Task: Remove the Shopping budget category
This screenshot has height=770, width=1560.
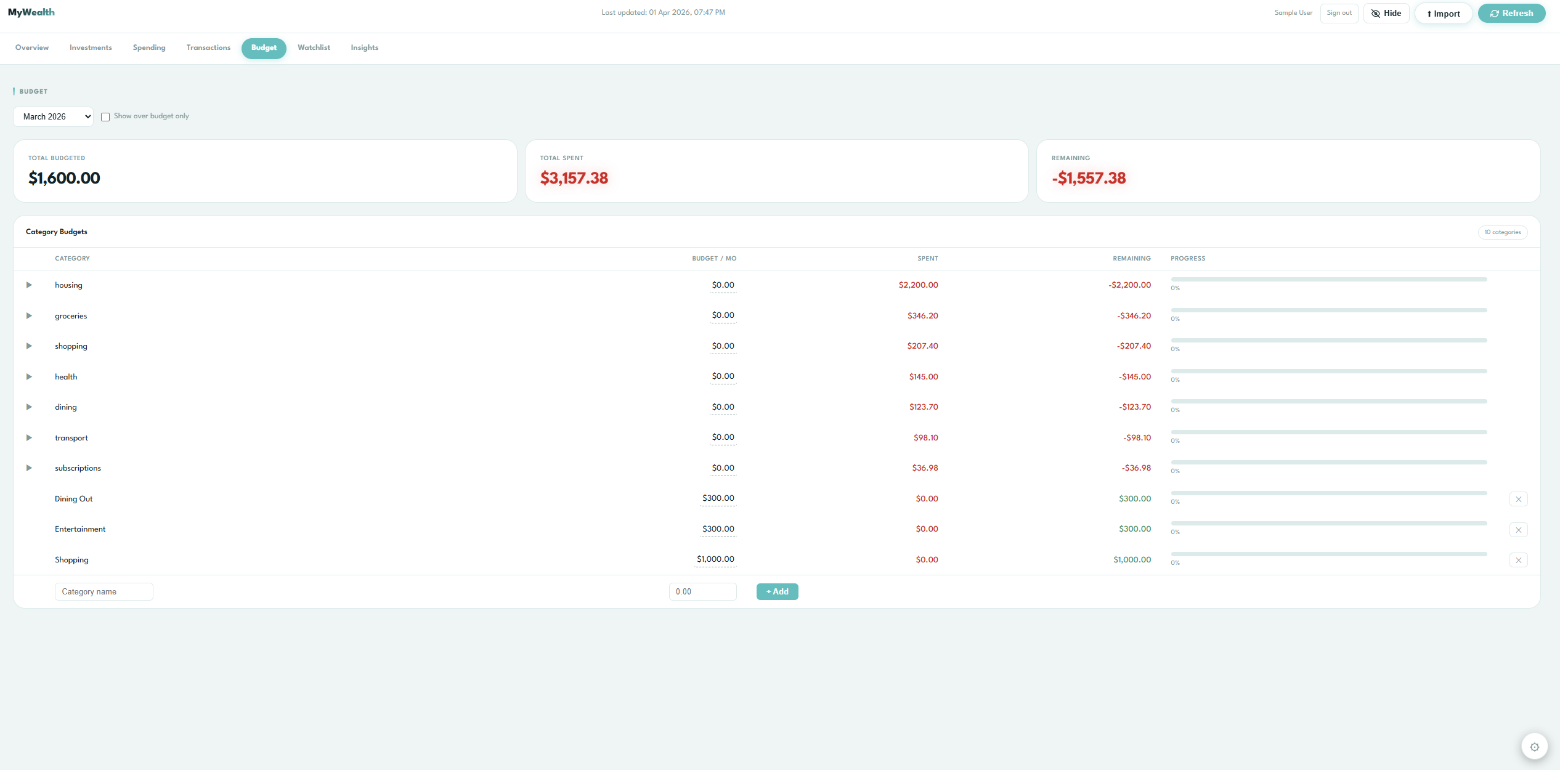Action: [x=1519, y=560]
